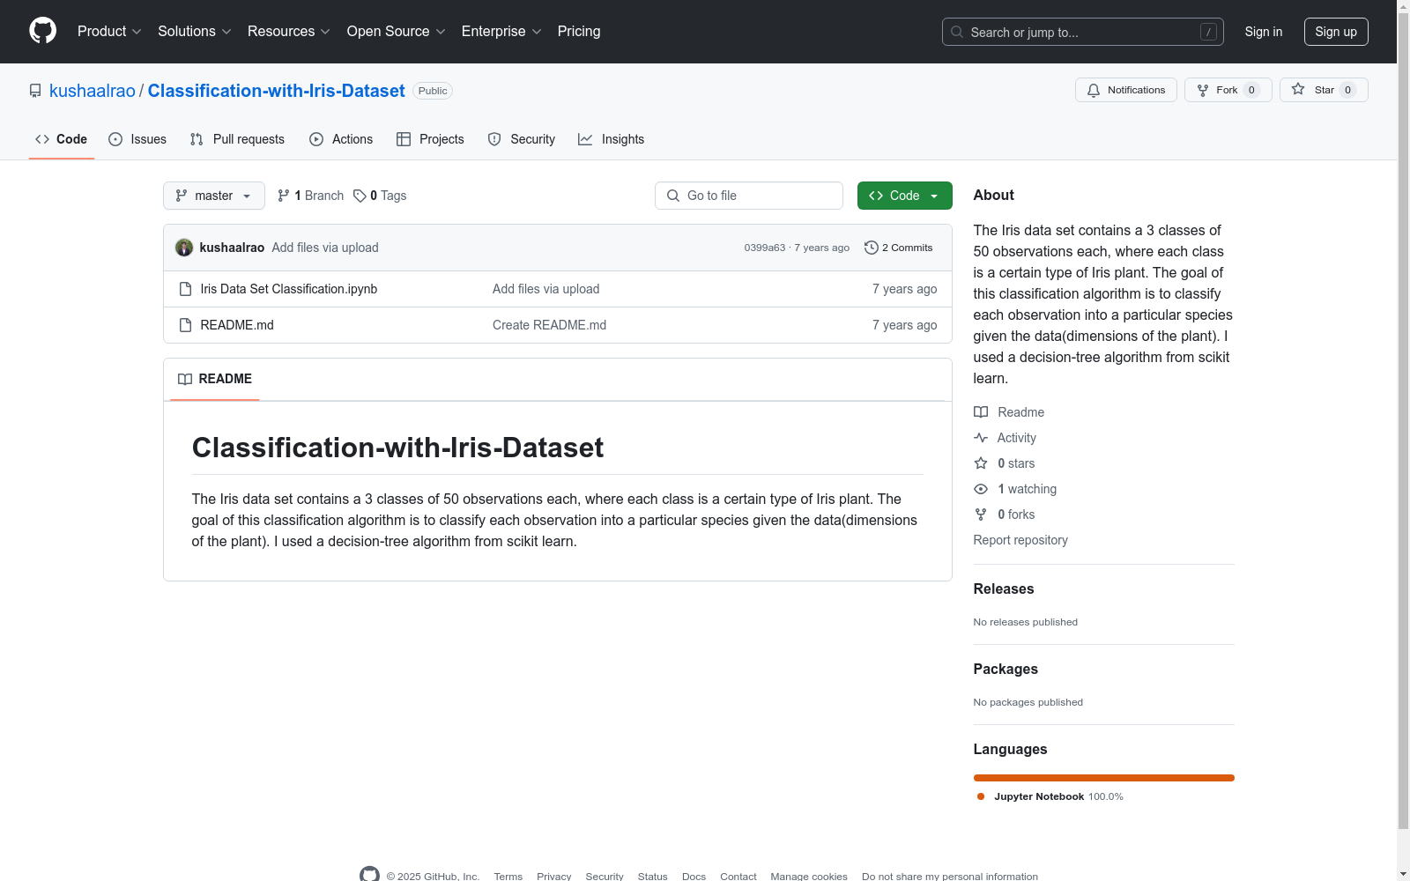1410x881 pixels.
Task: Open footer Terms link
Action: click(x=508, y=877)
